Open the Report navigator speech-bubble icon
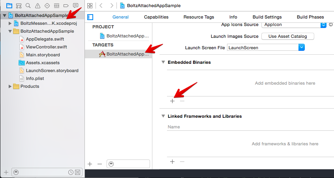Screen dimensions: 334x178 click(75, 6)
